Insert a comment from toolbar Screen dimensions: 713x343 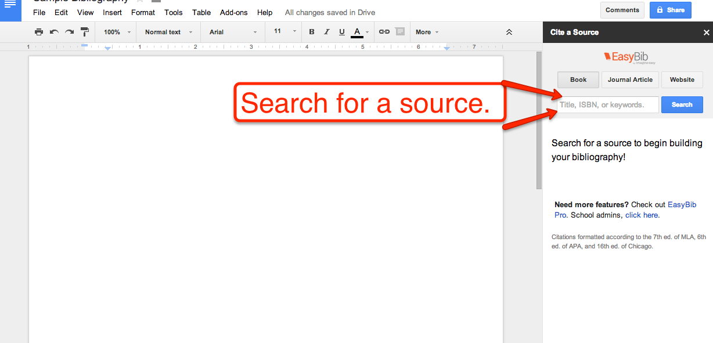(400, 32)
